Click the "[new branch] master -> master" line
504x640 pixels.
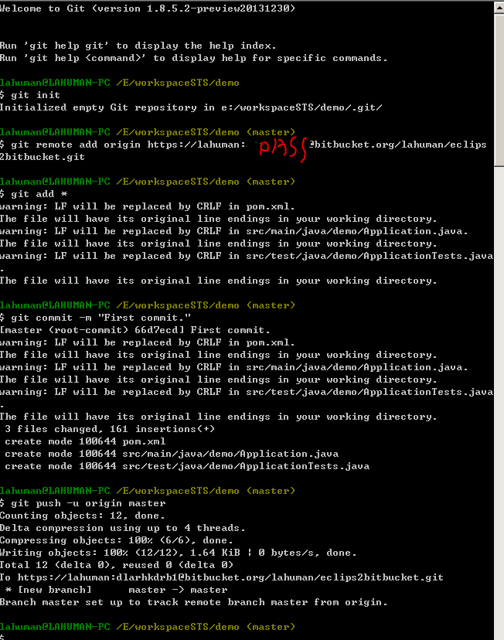[x=116, y=590]
